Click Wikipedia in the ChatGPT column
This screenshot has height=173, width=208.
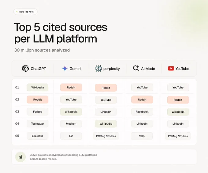point(38,87)
